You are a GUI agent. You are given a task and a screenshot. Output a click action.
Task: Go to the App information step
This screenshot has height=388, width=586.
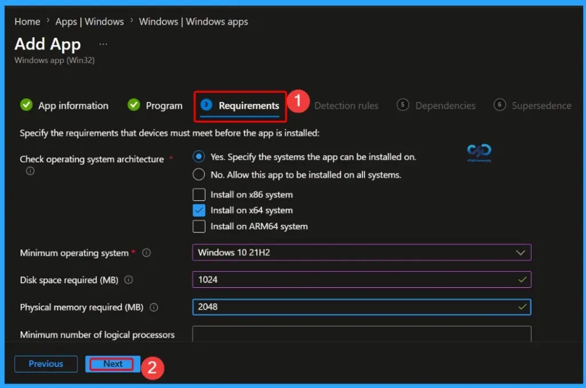click(64, 105)
